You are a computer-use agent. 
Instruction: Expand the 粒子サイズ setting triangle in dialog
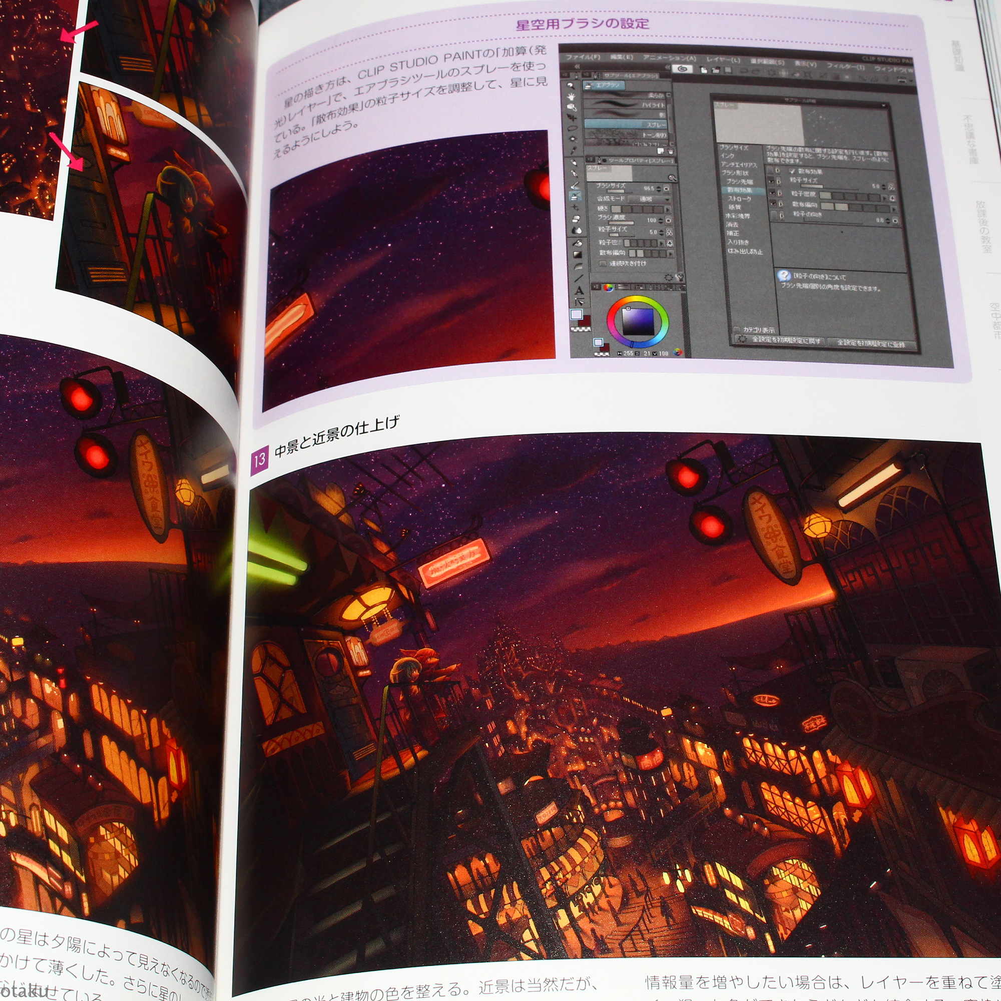(x=779, y=182)
